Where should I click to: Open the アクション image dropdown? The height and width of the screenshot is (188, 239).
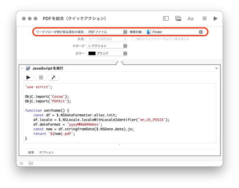click(107, 46)
